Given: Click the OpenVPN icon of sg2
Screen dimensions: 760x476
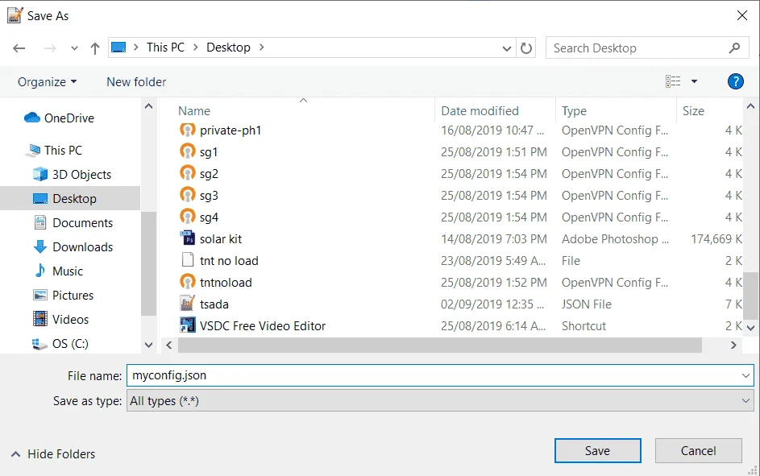Looking at the screenshot, I should [x=188, y=174].
